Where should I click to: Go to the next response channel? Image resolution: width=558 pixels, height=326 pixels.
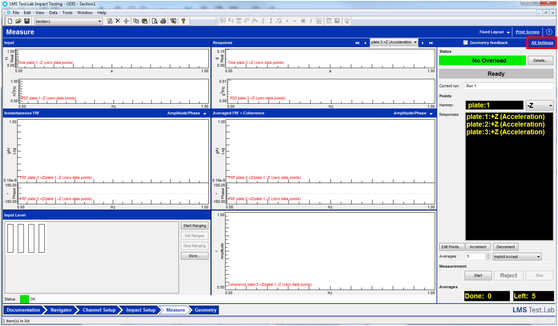click(x=423, y=43)
